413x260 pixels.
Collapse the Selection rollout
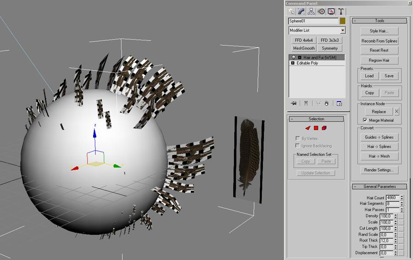pos(316,119)
